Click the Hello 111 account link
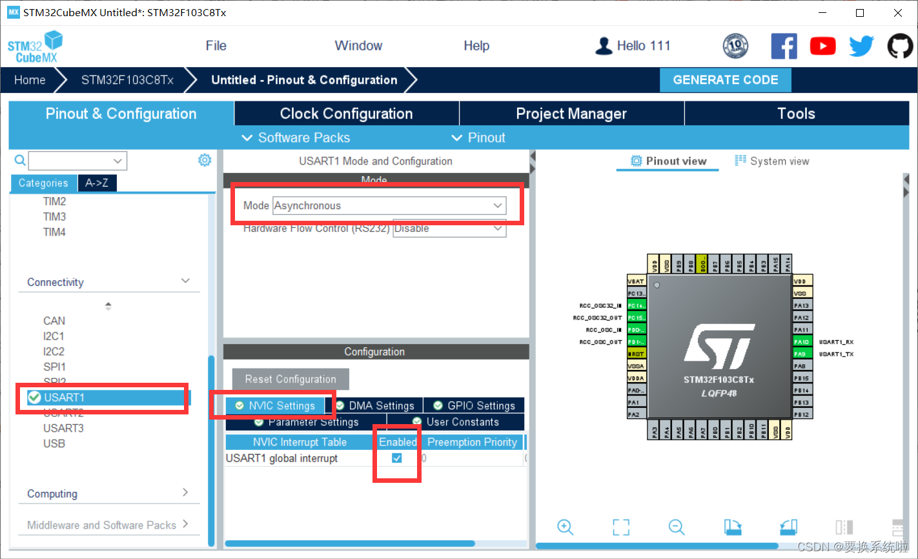Viewport: 918px width, 559px height. [x=644, y=46]
